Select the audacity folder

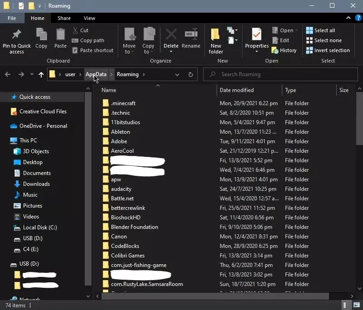[x=121, y=189]
